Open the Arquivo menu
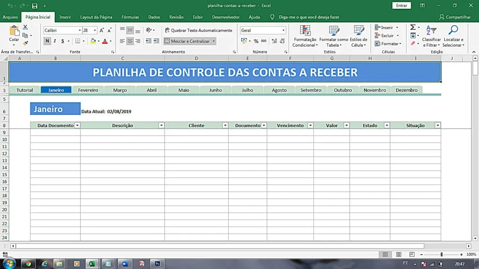 coord(10,17)
